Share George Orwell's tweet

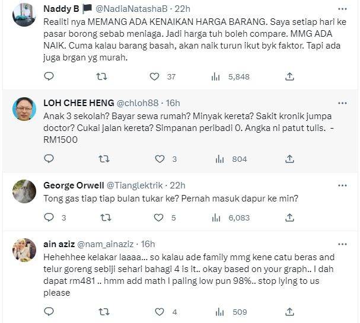pos(290,218)
